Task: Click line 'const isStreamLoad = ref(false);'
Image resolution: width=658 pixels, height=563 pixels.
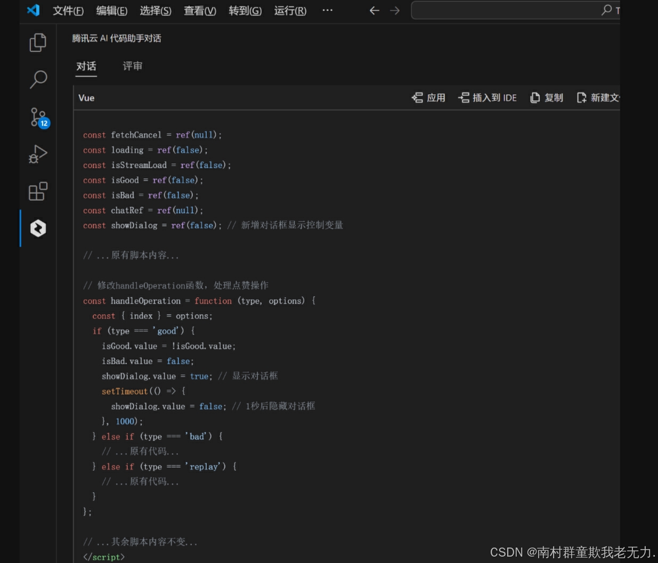Action: click(157, 165)
